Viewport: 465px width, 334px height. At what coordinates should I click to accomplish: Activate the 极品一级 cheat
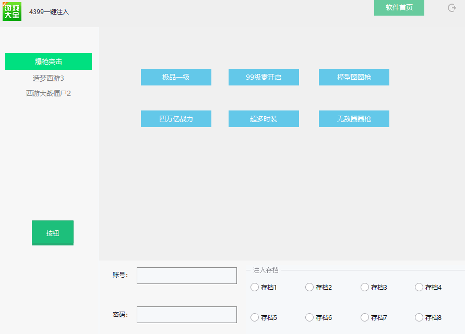click(x=176, y=77)
